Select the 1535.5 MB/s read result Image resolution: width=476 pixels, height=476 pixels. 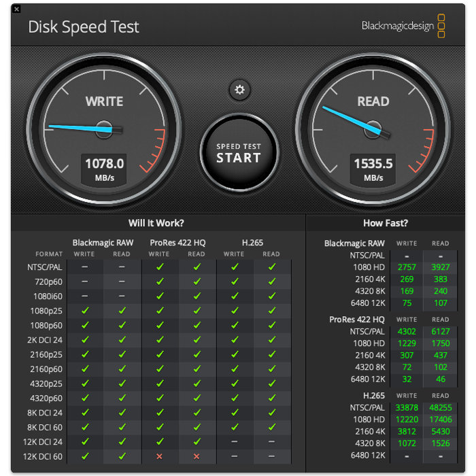coord(373,169)
